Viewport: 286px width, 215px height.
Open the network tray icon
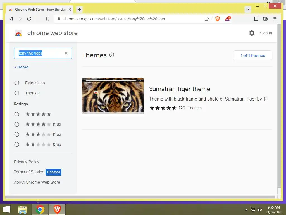(x=253, y=210)
